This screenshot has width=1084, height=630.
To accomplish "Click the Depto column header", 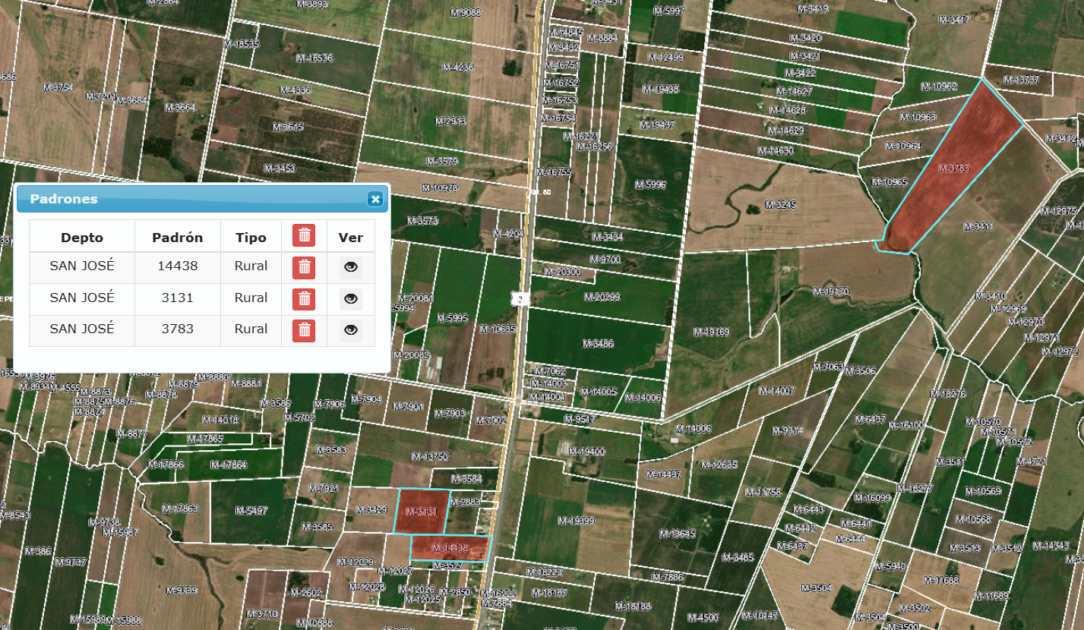I will coord(82,237).
